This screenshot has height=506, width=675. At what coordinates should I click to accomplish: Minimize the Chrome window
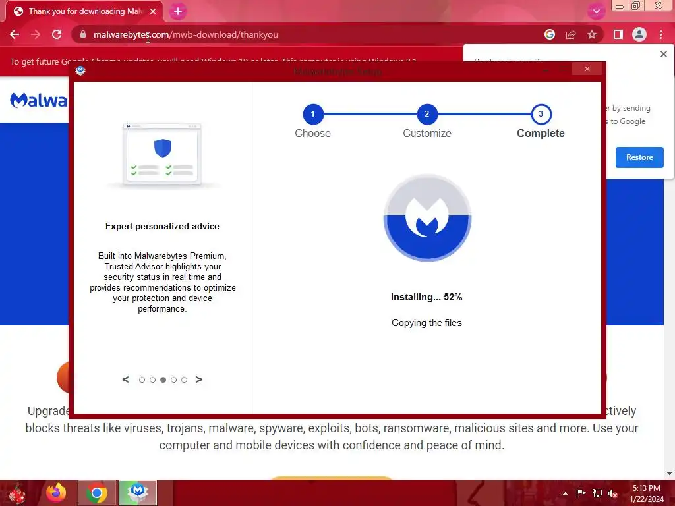click(620, 6)
